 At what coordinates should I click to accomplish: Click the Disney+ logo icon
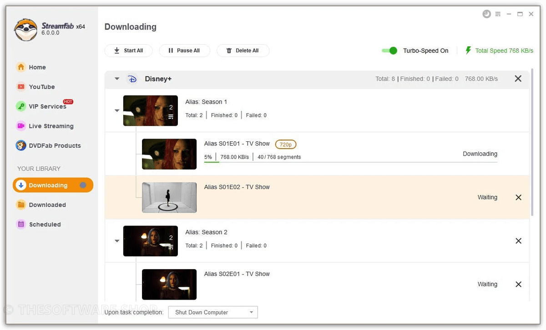coord(132,79)
